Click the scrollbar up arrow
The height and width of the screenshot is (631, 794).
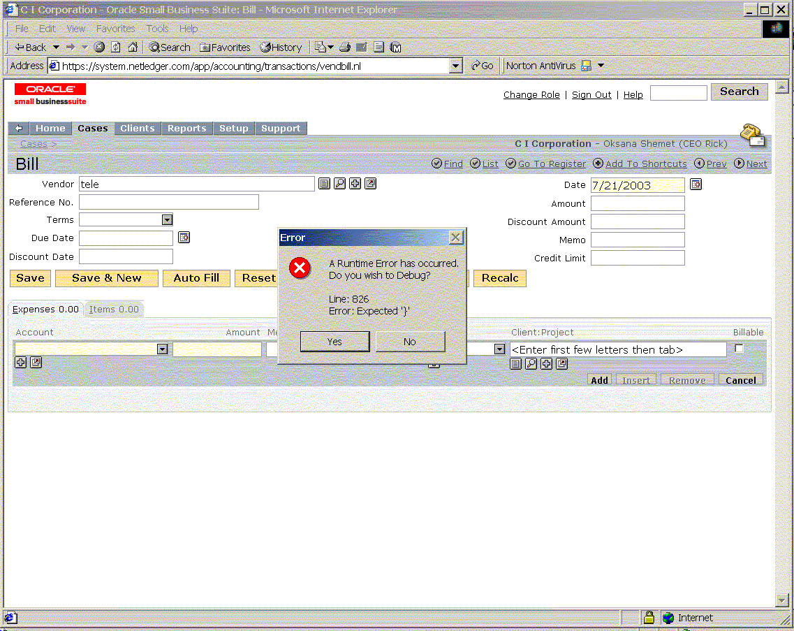(x=782, y=87)
